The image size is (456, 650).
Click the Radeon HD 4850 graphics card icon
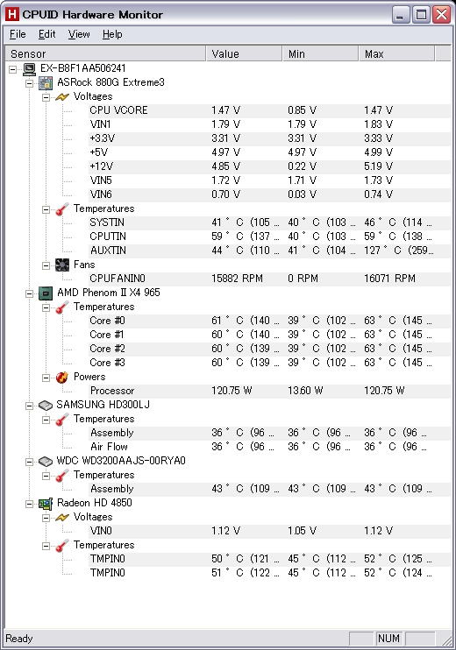click(46, 503)
